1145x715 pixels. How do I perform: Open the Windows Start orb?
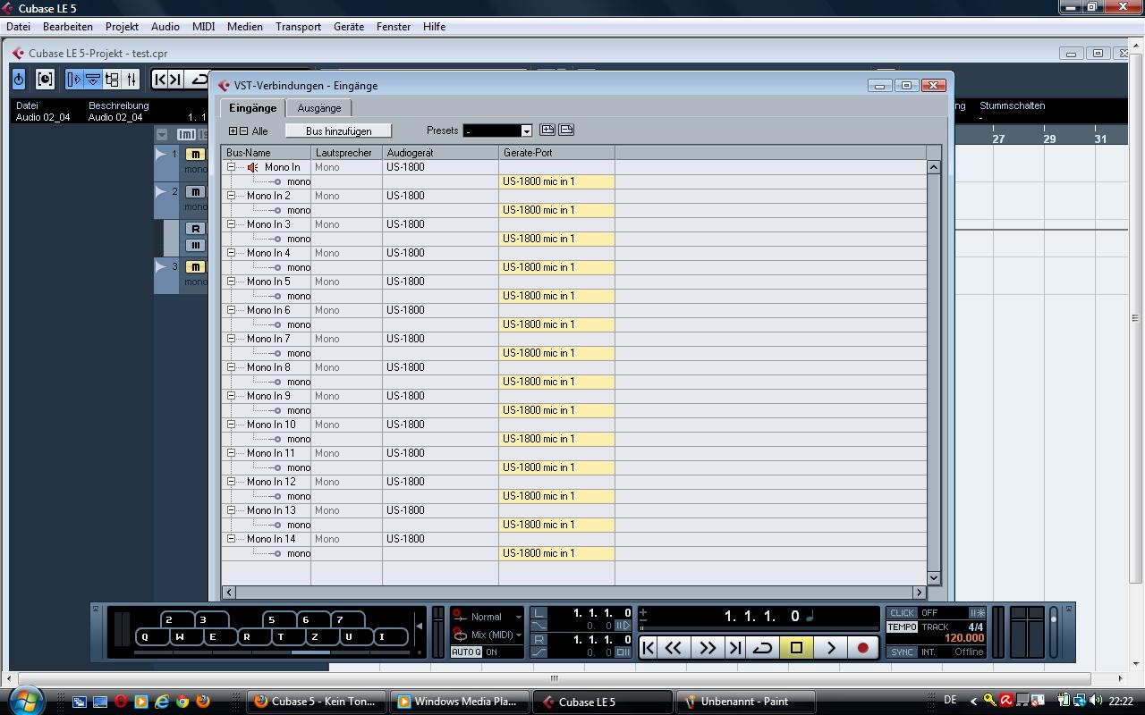coord(25,700)
